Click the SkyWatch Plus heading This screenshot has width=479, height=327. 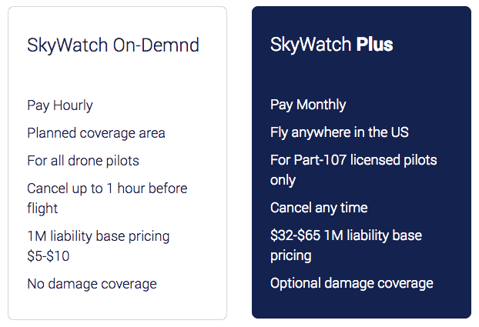(x=331, y=45)
